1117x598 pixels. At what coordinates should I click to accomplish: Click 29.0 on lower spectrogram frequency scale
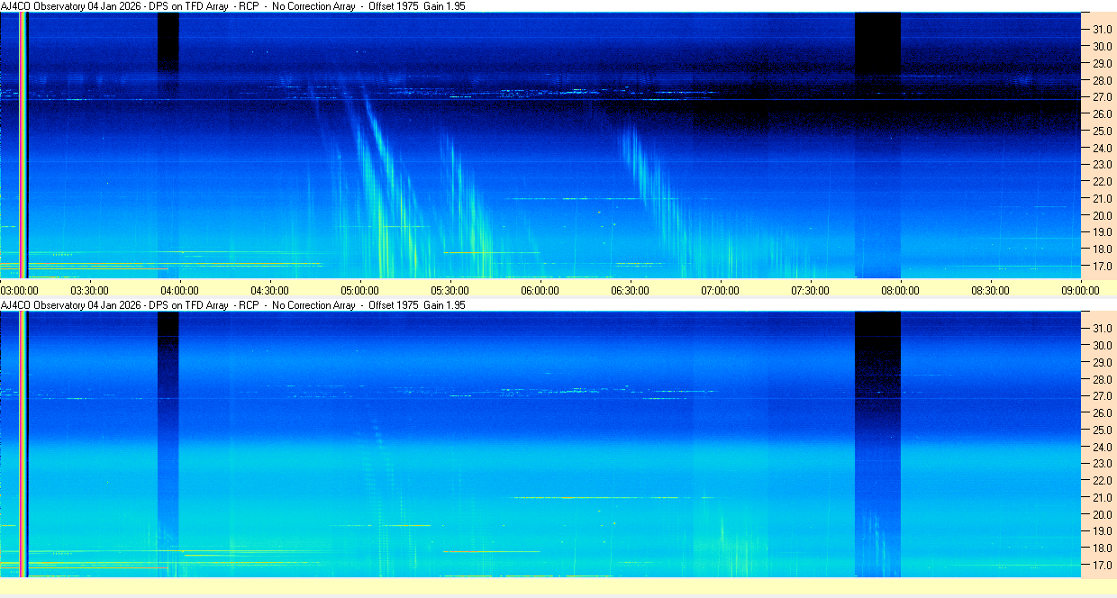click(x=1103, y=362)
